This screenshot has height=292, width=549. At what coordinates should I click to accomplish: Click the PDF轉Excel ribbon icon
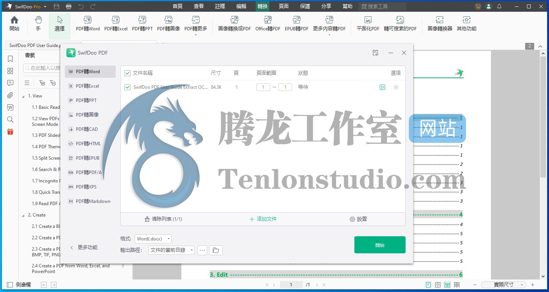coord(116,24)
